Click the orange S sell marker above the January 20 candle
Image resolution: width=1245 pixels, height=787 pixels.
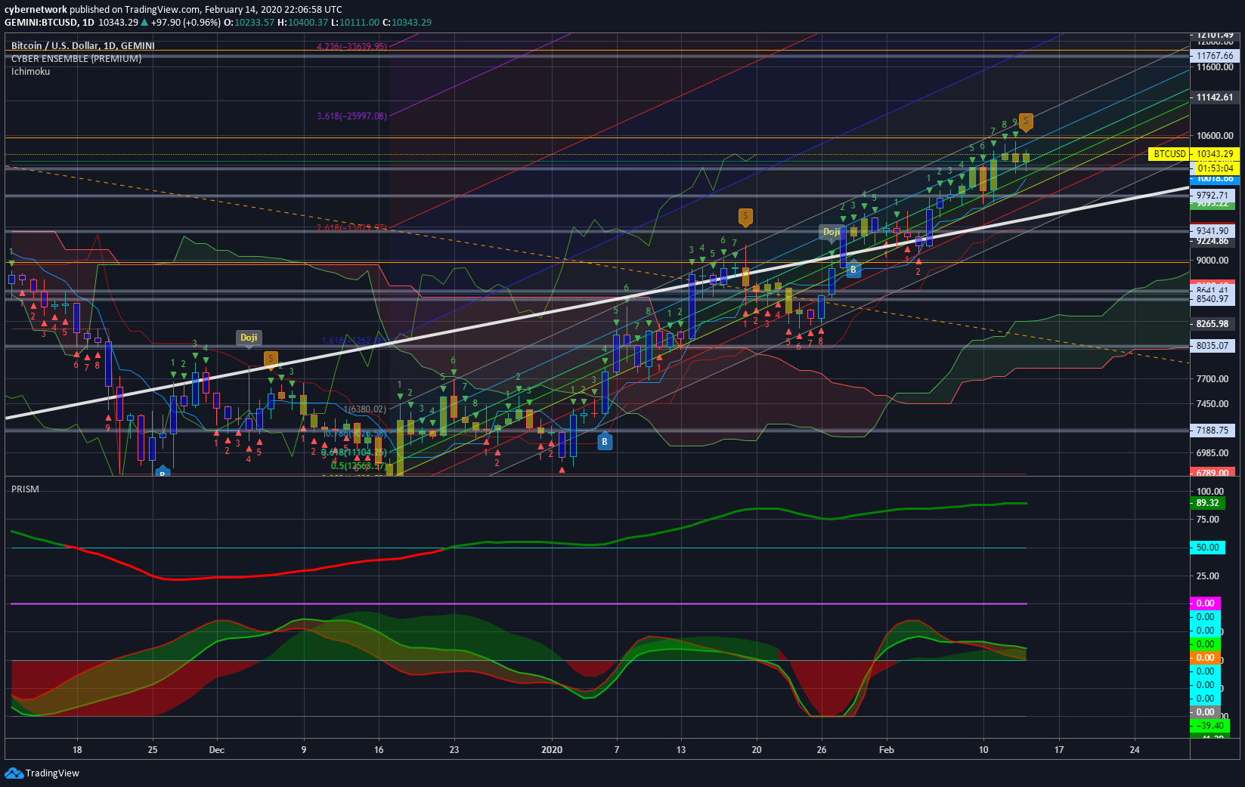tap(745, 217)
